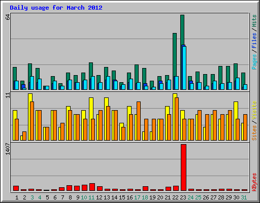The image size is (260, 203).
Task: Click the green 'Hits' legend label
Action: point(254,21)
